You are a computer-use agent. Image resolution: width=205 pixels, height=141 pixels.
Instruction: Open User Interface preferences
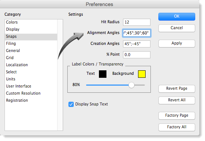coord(31,86)
